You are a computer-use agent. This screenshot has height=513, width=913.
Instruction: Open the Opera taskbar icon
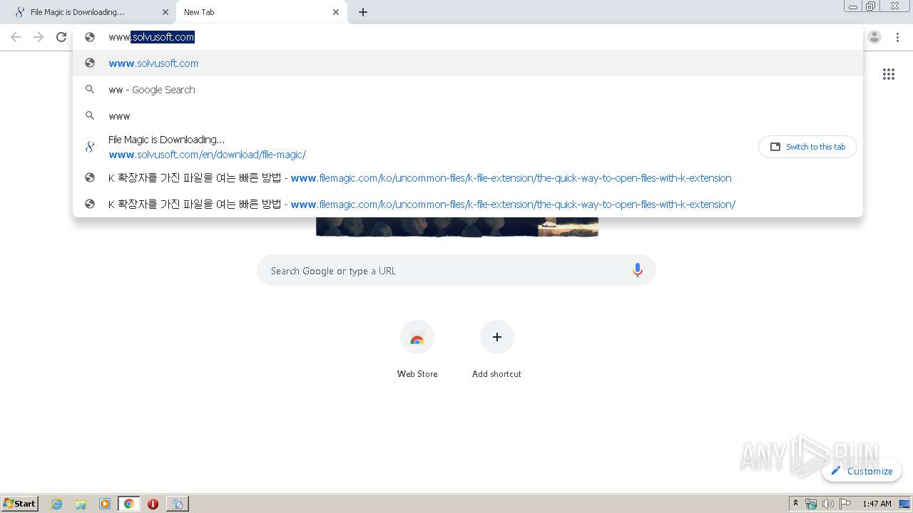point(153,504)
